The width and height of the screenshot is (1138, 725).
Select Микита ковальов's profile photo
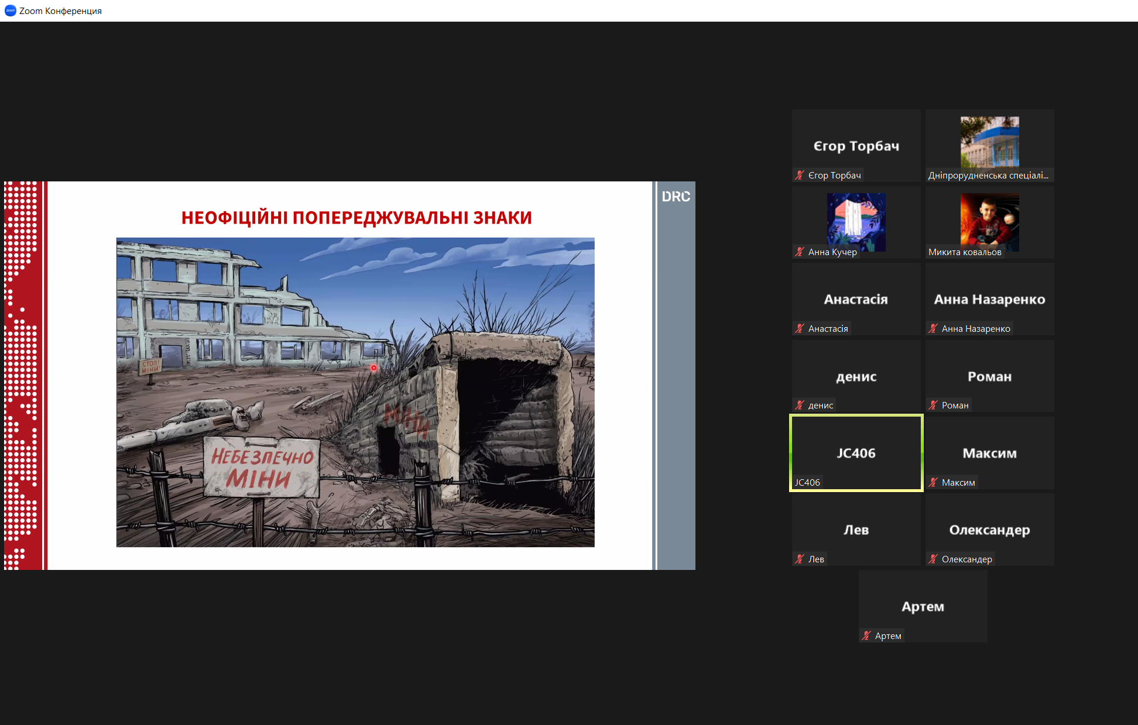click(989, 222)
